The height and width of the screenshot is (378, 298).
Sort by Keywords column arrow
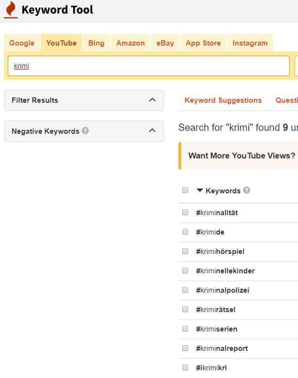click(x=200, y=190)
